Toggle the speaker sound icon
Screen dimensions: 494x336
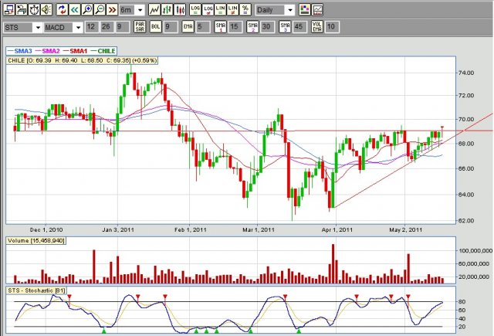coord(46,10)
